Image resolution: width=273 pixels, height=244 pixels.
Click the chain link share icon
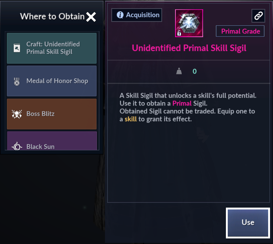259,16
